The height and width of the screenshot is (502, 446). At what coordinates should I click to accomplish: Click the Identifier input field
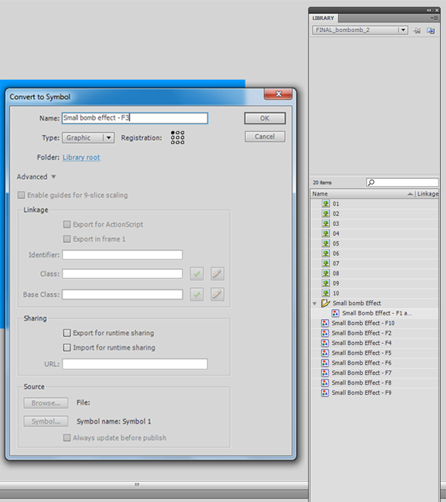[x=123, y=255]
